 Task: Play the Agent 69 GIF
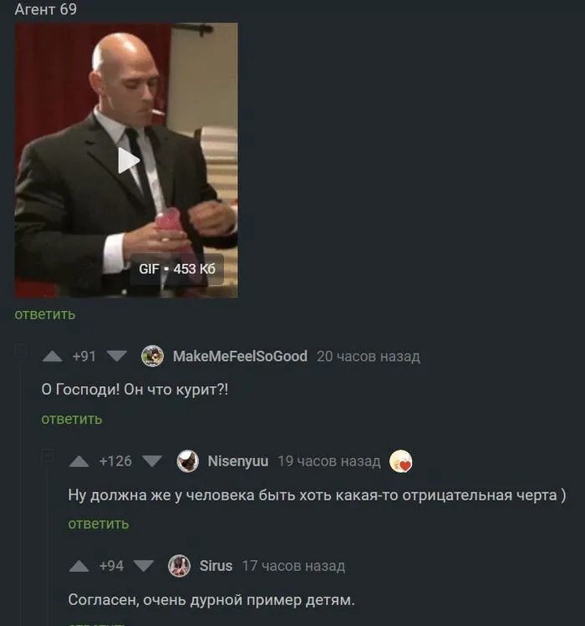[x=129, y=160]
